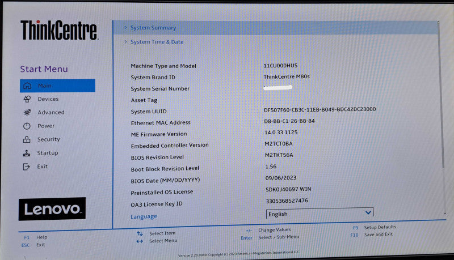Click the Devices icon in Start Menu

tap(27, 99)
